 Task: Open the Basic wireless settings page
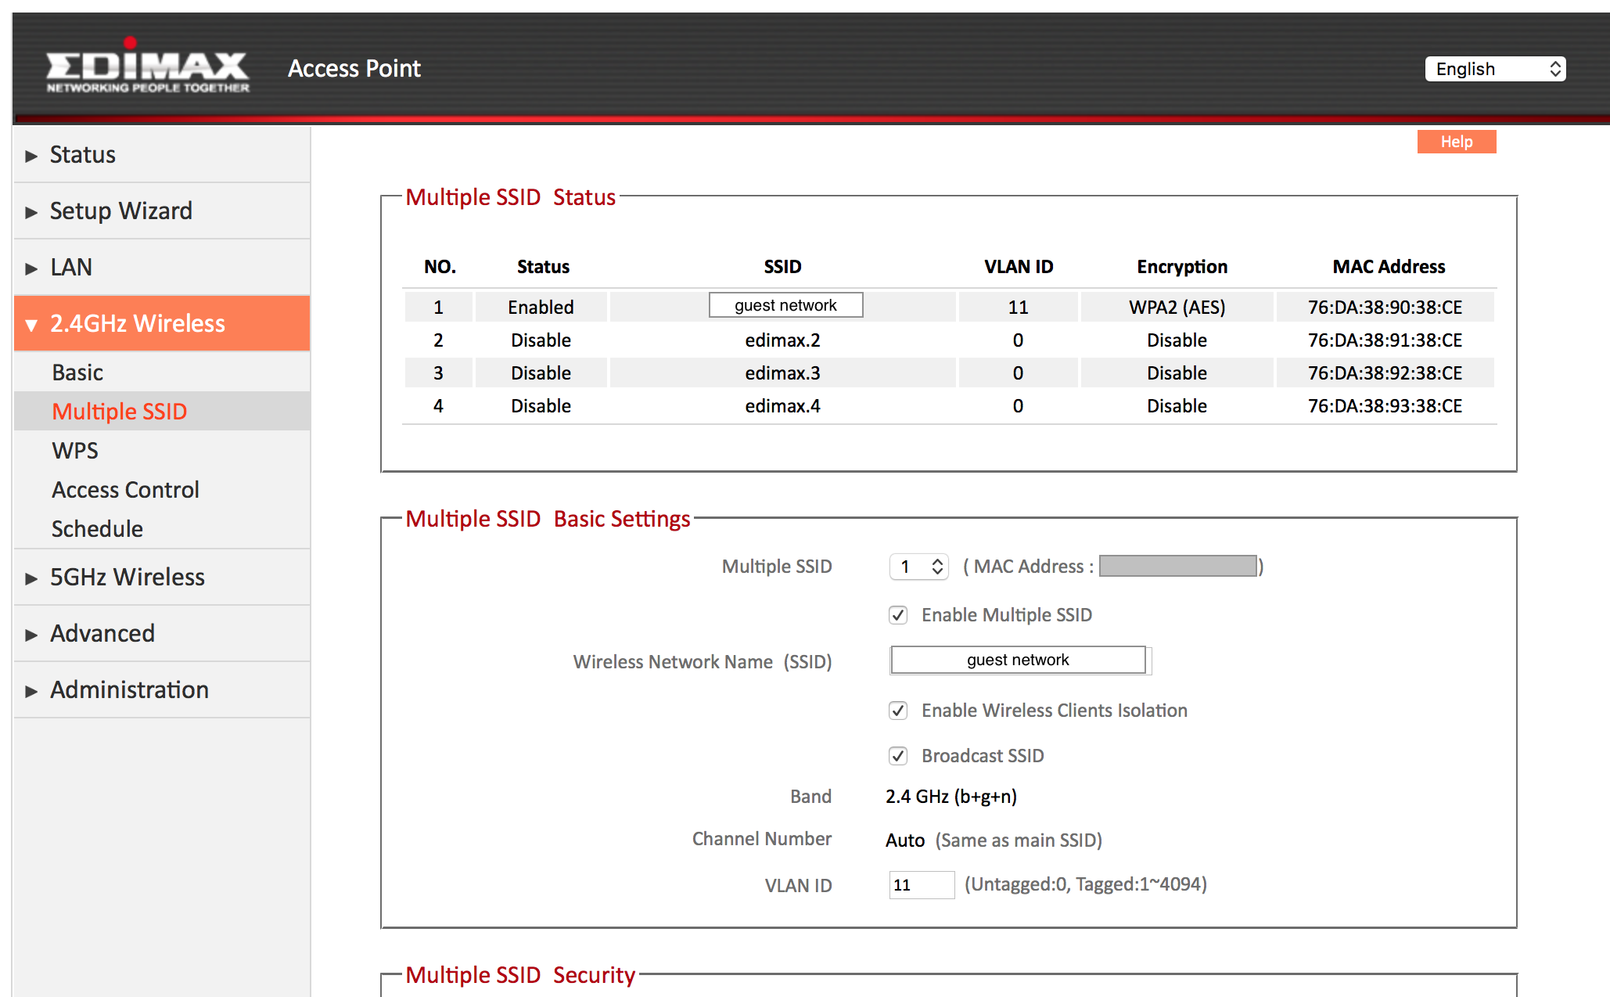point(77,373)
